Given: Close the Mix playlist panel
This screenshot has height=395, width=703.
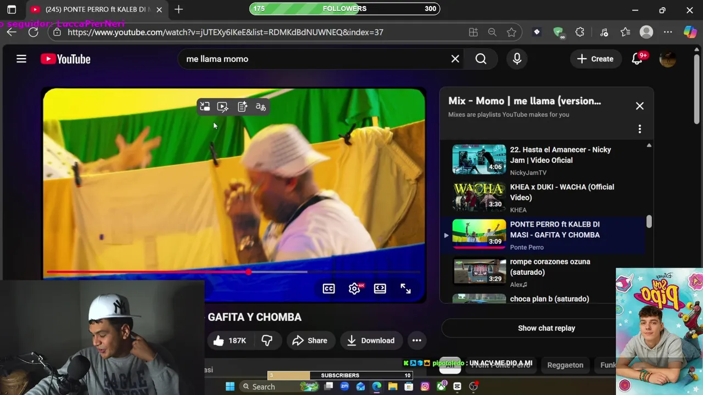Looking at the screenshot, I should click(x=640, y=106).
